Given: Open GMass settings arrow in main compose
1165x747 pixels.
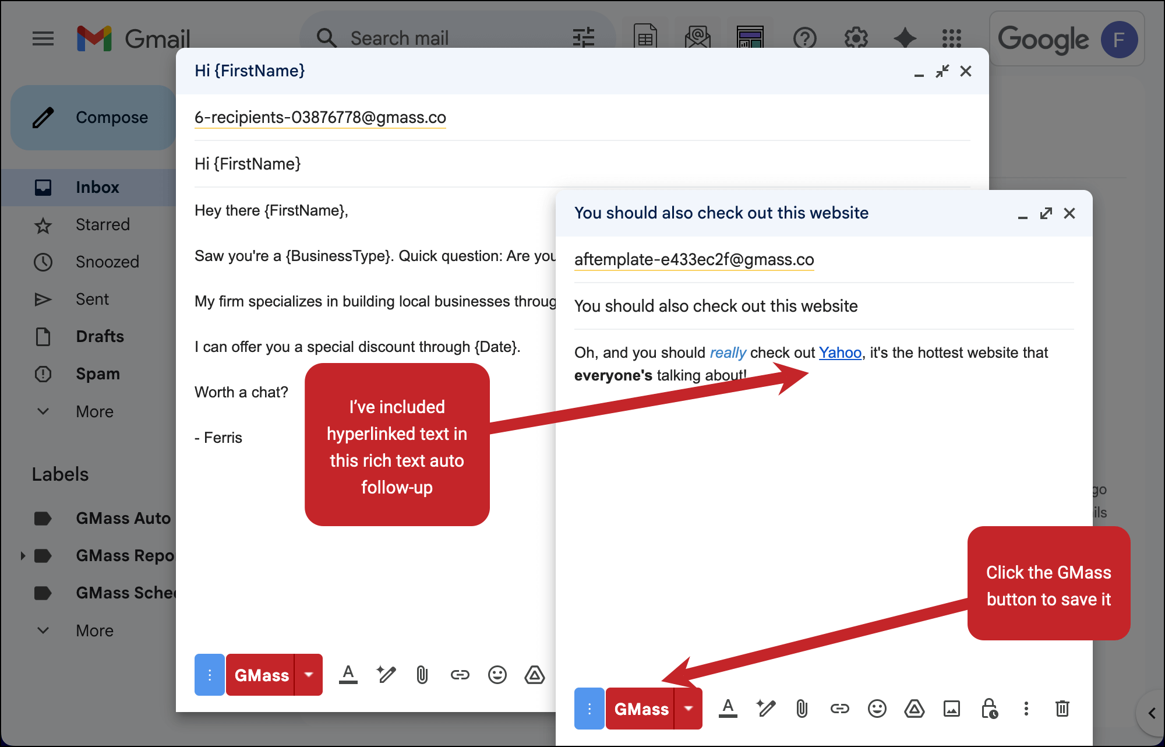Looking at the screenshot, I should (309, 675).
